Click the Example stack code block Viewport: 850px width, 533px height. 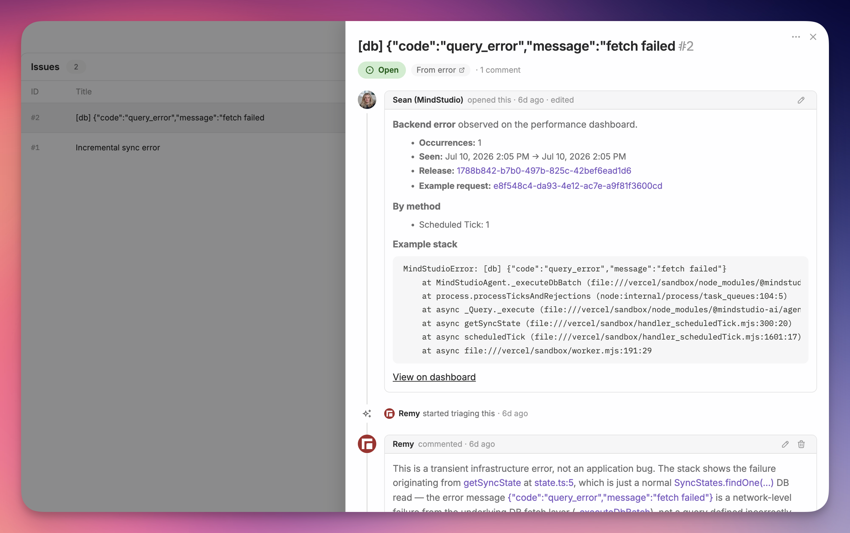600,310
